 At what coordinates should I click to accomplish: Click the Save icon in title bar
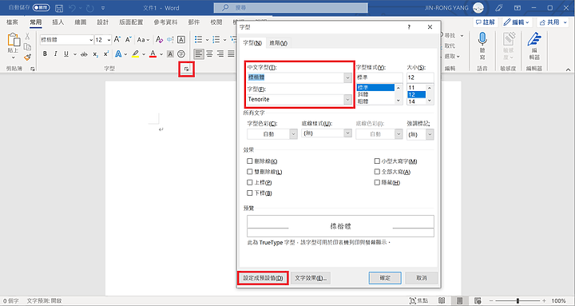[x=59, y=8]
